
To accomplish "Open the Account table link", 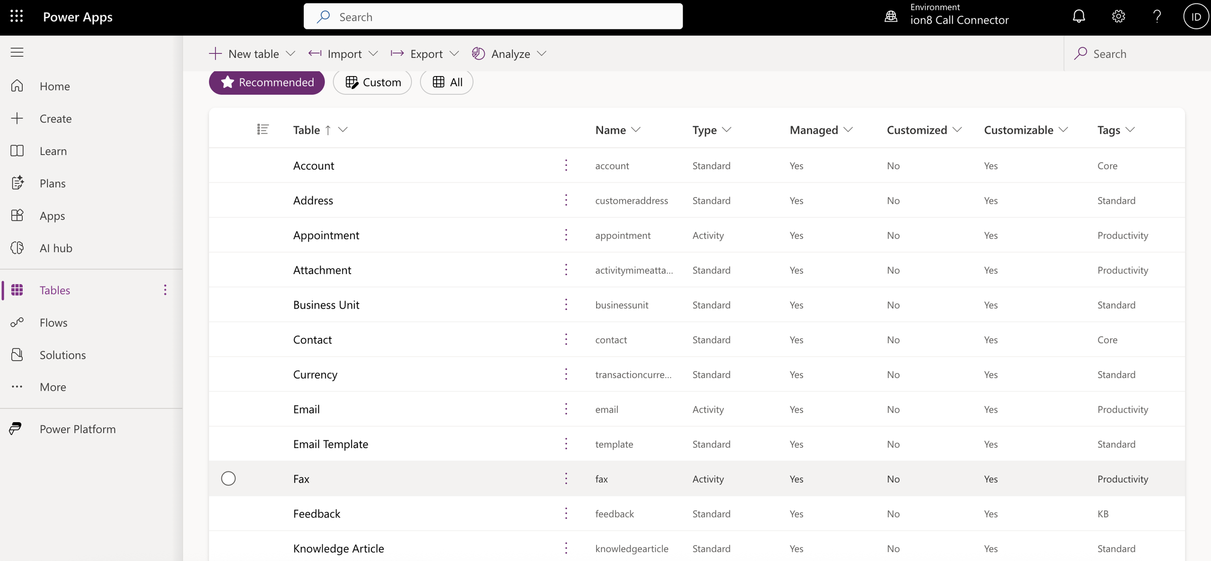I will point(313,165).
